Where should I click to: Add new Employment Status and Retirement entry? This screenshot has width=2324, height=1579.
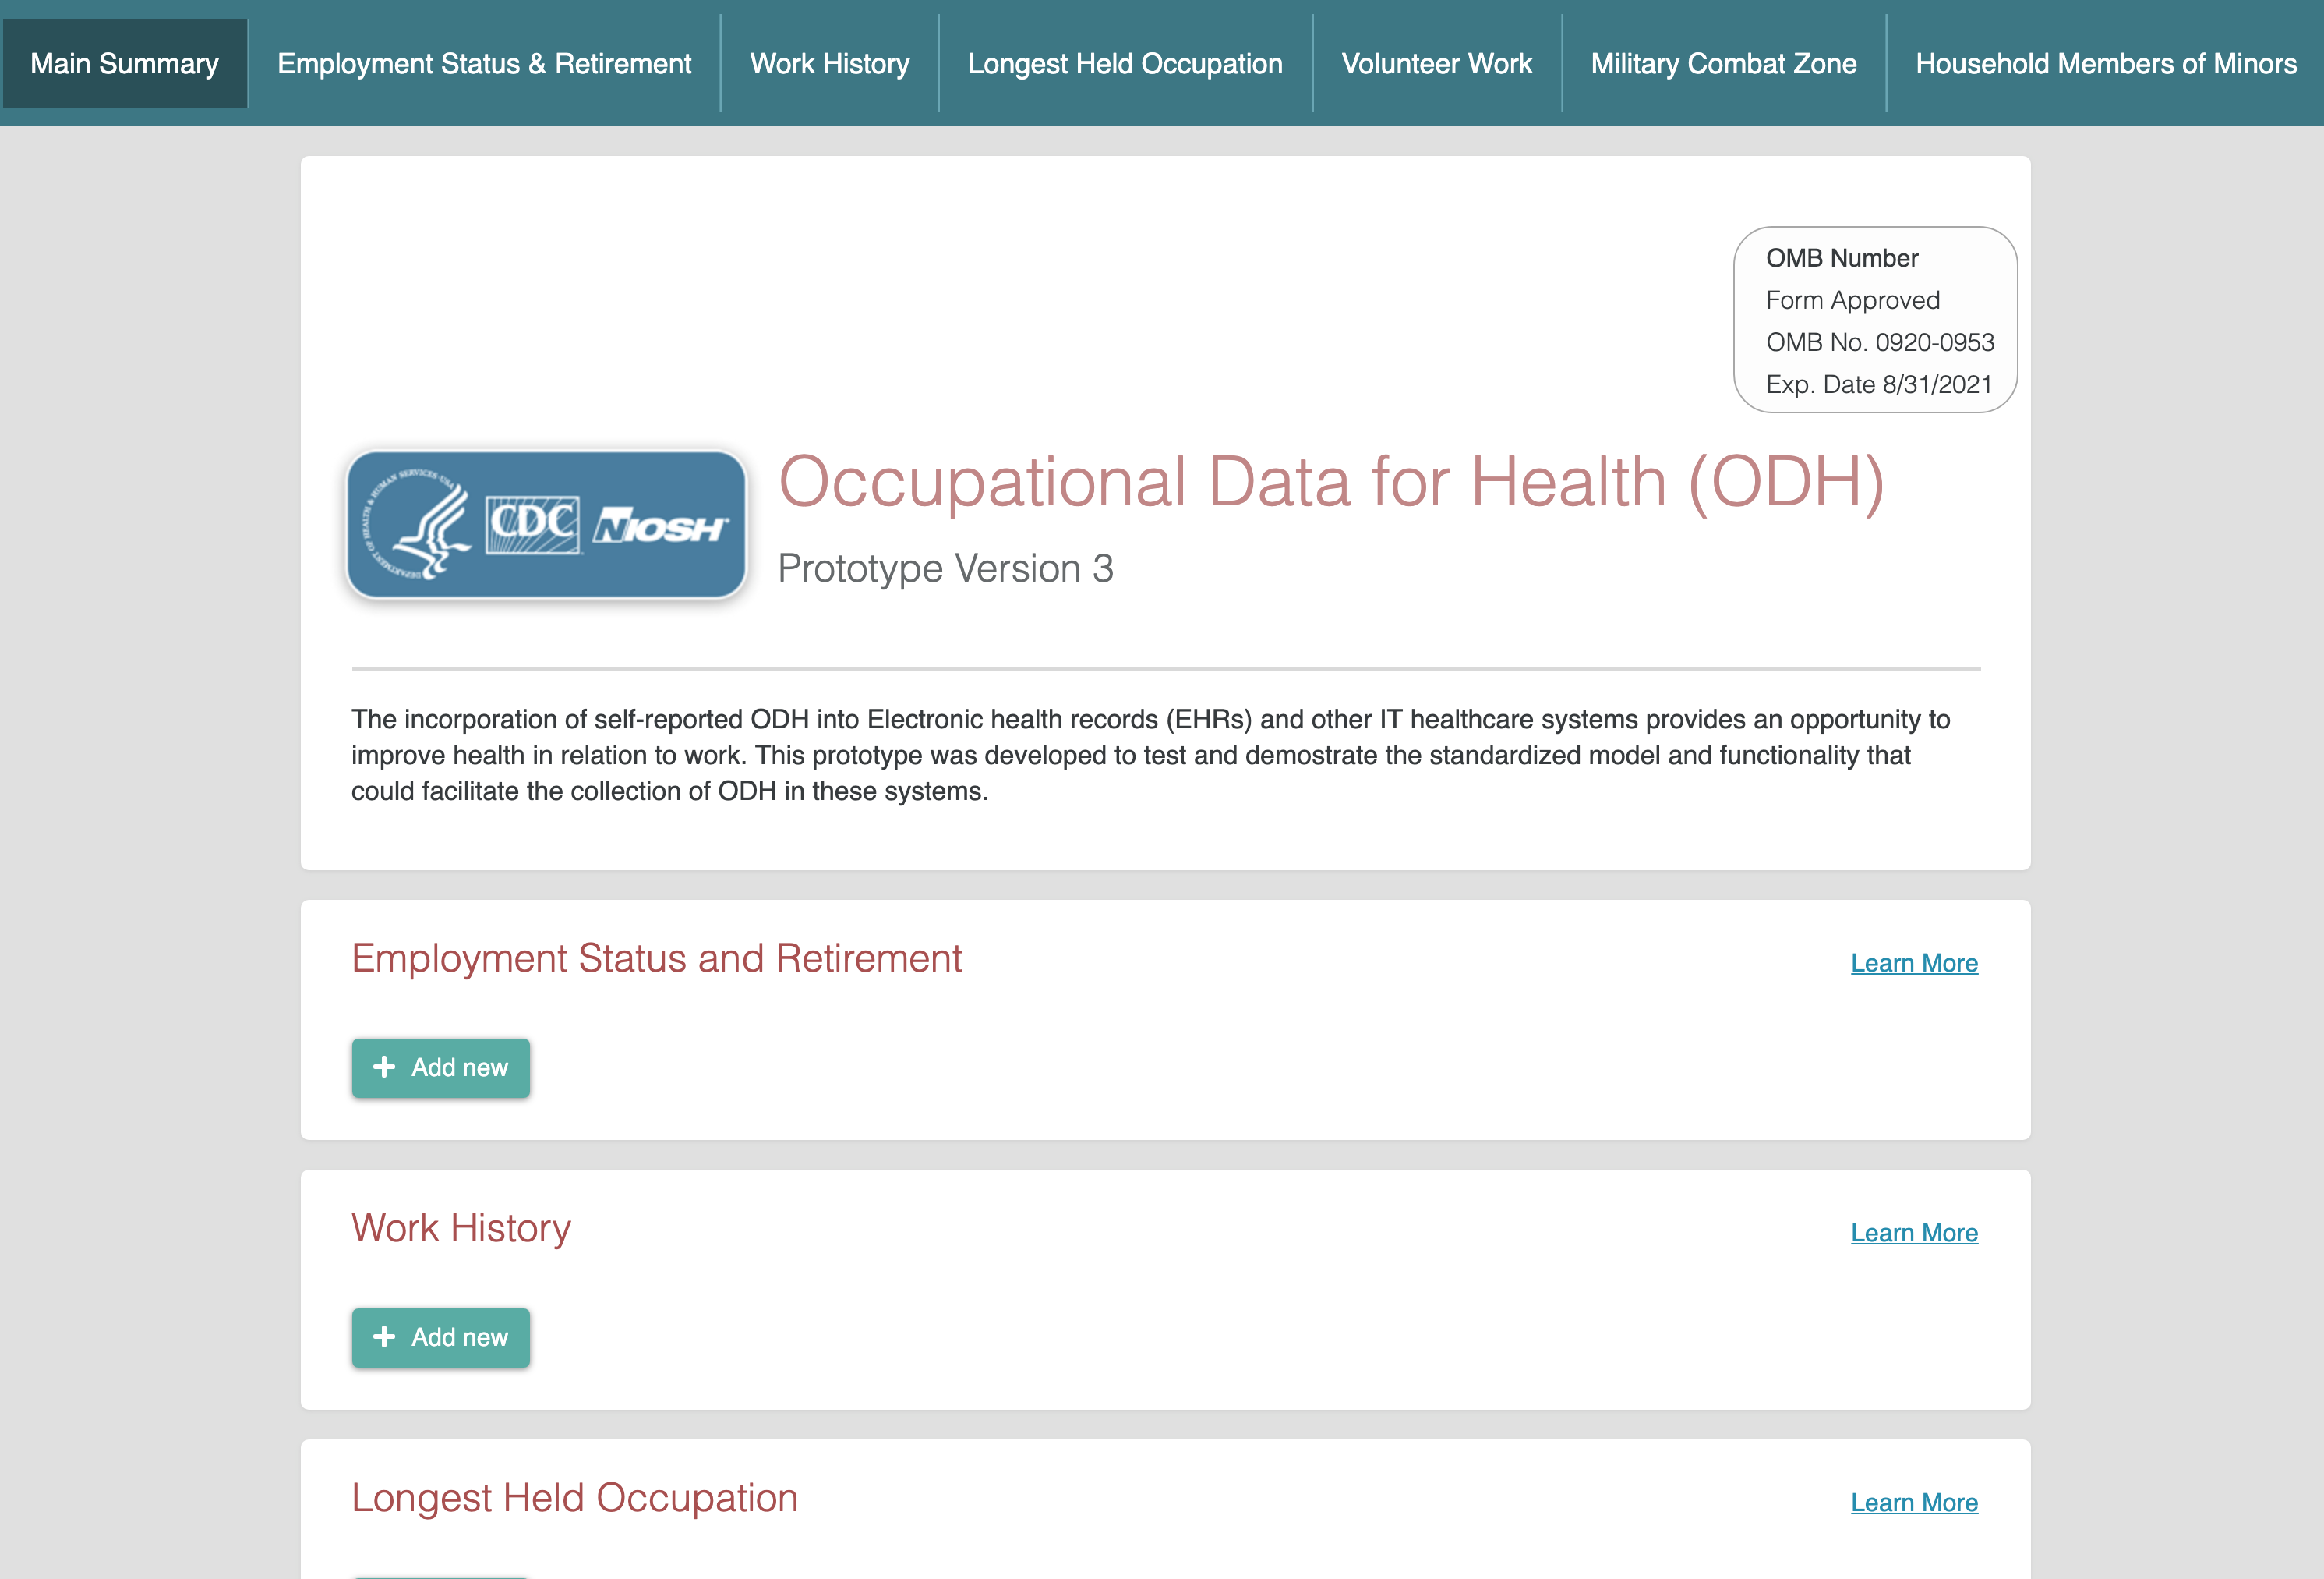(441, 1067)
